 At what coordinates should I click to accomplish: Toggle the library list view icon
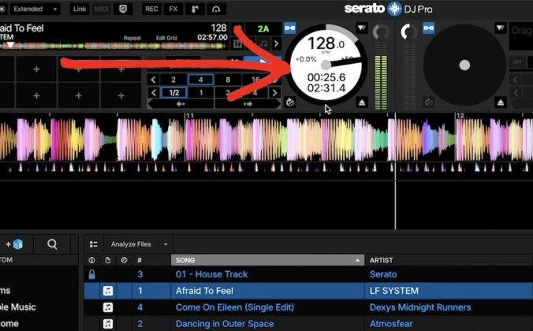point(94,244)
